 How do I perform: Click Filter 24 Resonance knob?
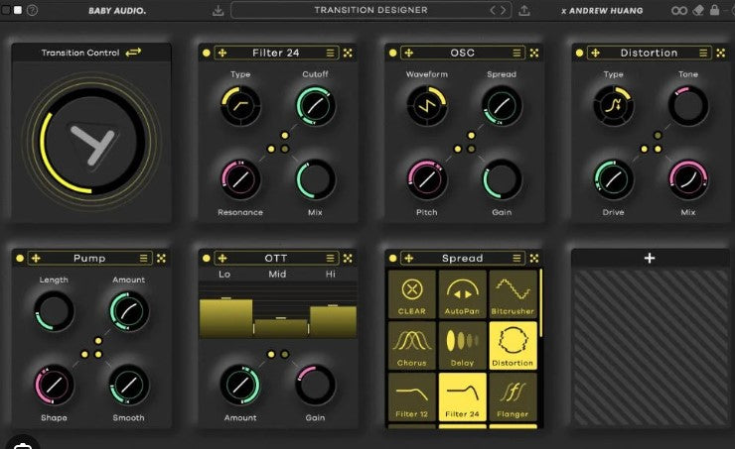[240, 179]
